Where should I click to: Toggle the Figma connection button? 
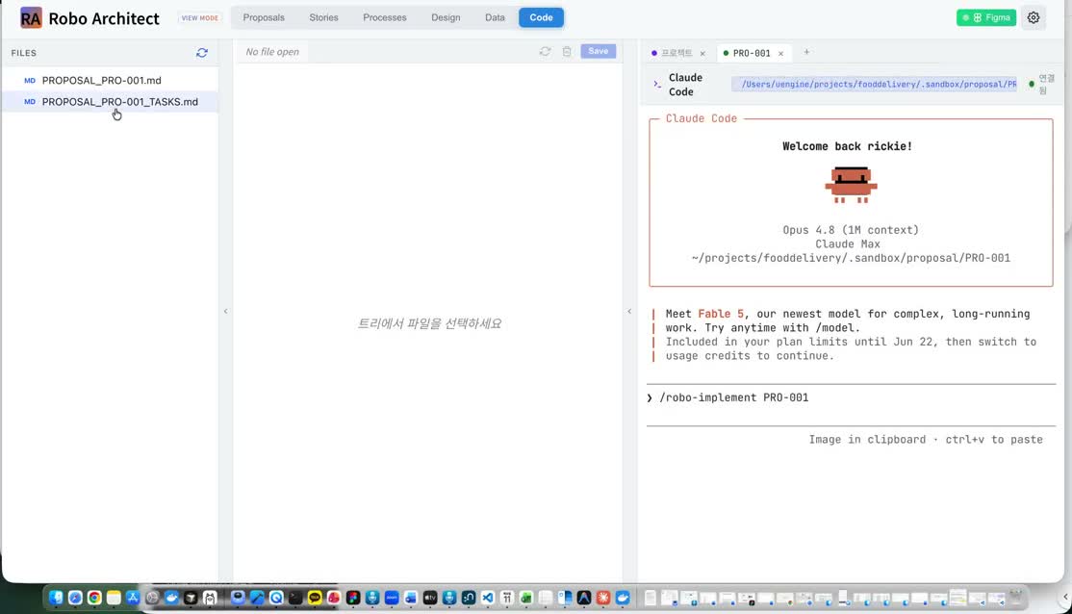click(x=985, y=17)
